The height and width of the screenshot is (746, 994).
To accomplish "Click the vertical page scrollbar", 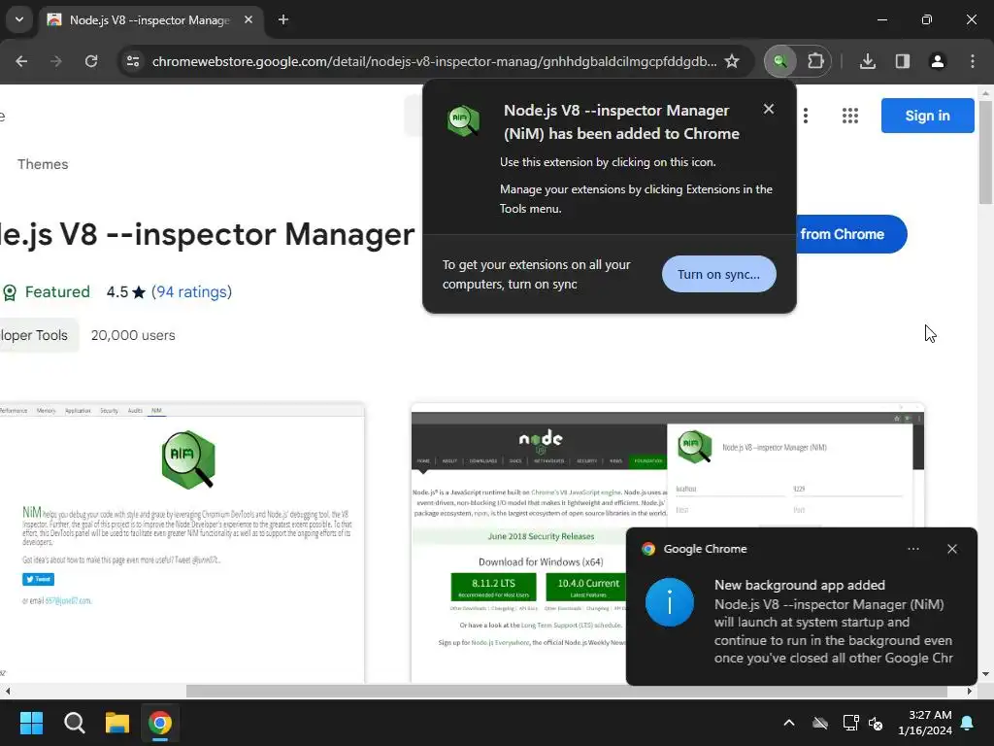I will [x=985, y=153].
